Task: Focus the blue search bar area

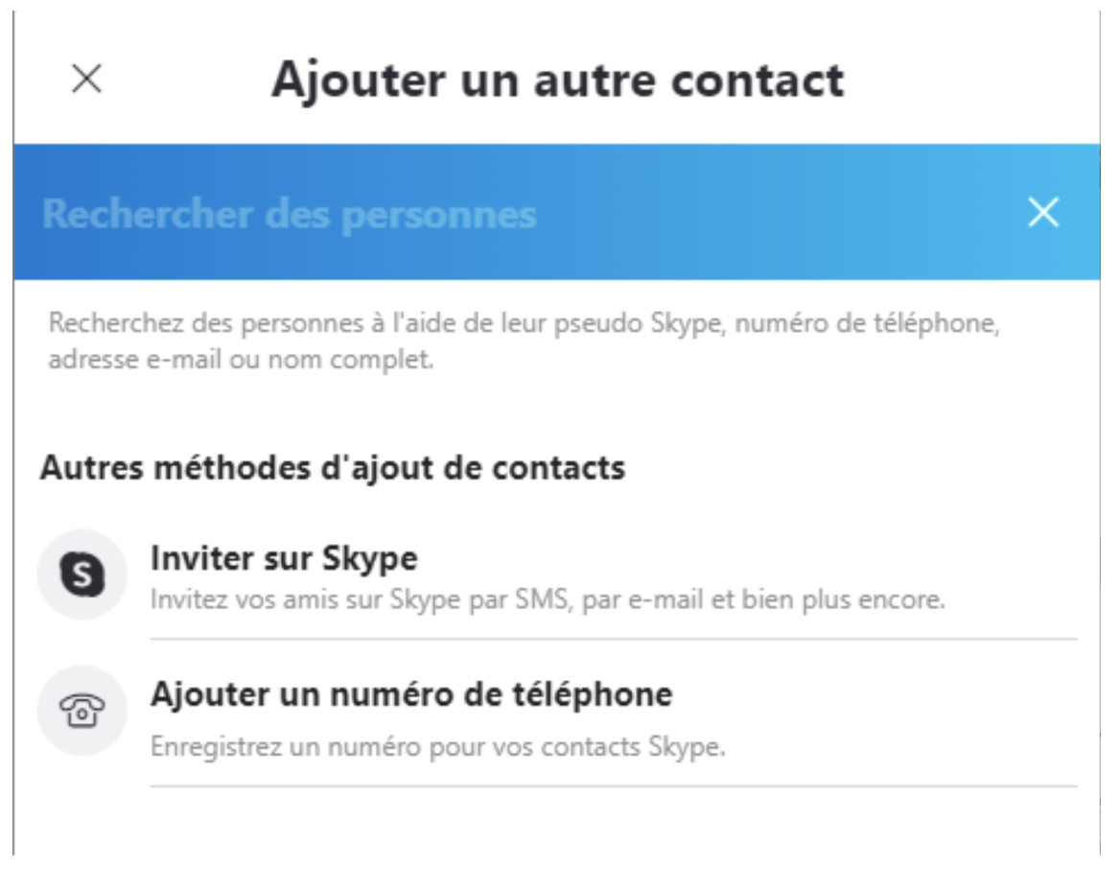Action: (556, 212)
